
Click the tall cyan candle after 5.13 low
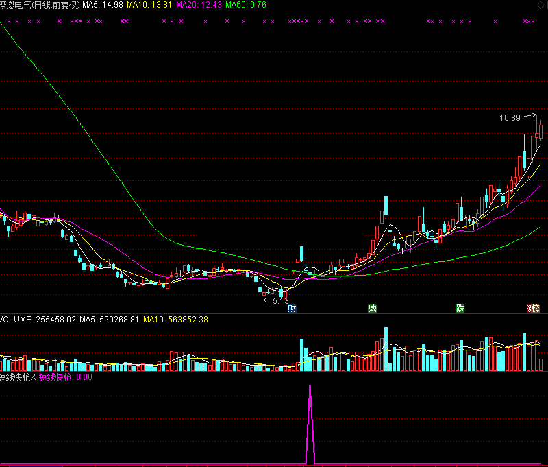(301, 254)
